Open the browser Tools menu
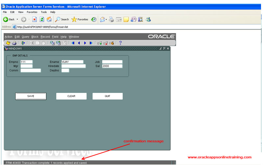263x167 pixels. pos(44,12)
